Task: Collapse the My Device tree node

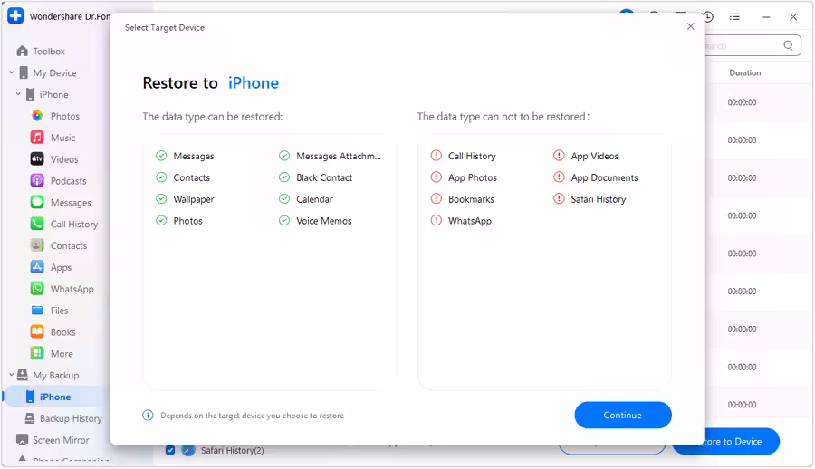Action: (x=12, y=72)
